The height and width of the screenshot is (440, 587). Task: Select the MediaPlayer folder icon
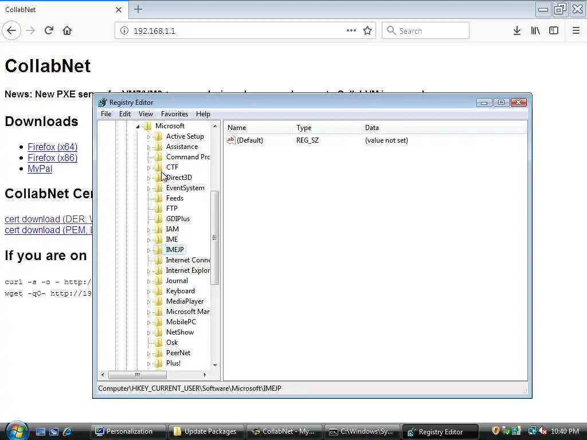(158, 301)
